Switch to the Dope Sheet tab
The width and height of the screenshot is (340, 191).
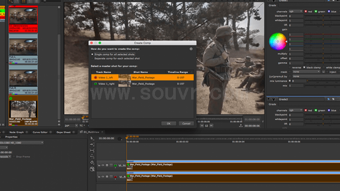[63, 132]
